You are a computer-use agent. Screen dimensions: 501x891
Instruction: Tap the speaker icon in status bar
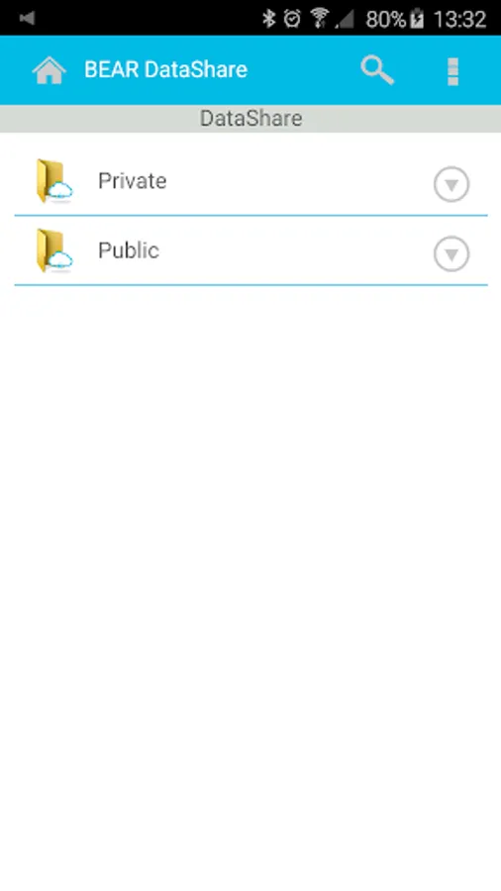(27, 18)
